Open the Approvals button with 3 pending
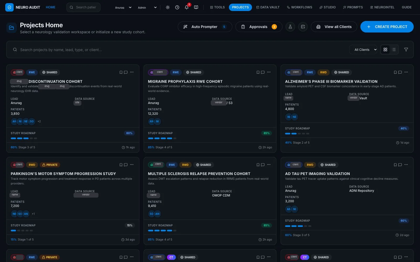Screen dimensions: 420x262 coord(259,27)
